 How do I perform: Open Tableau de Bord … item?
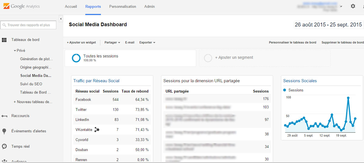point(35,92)
